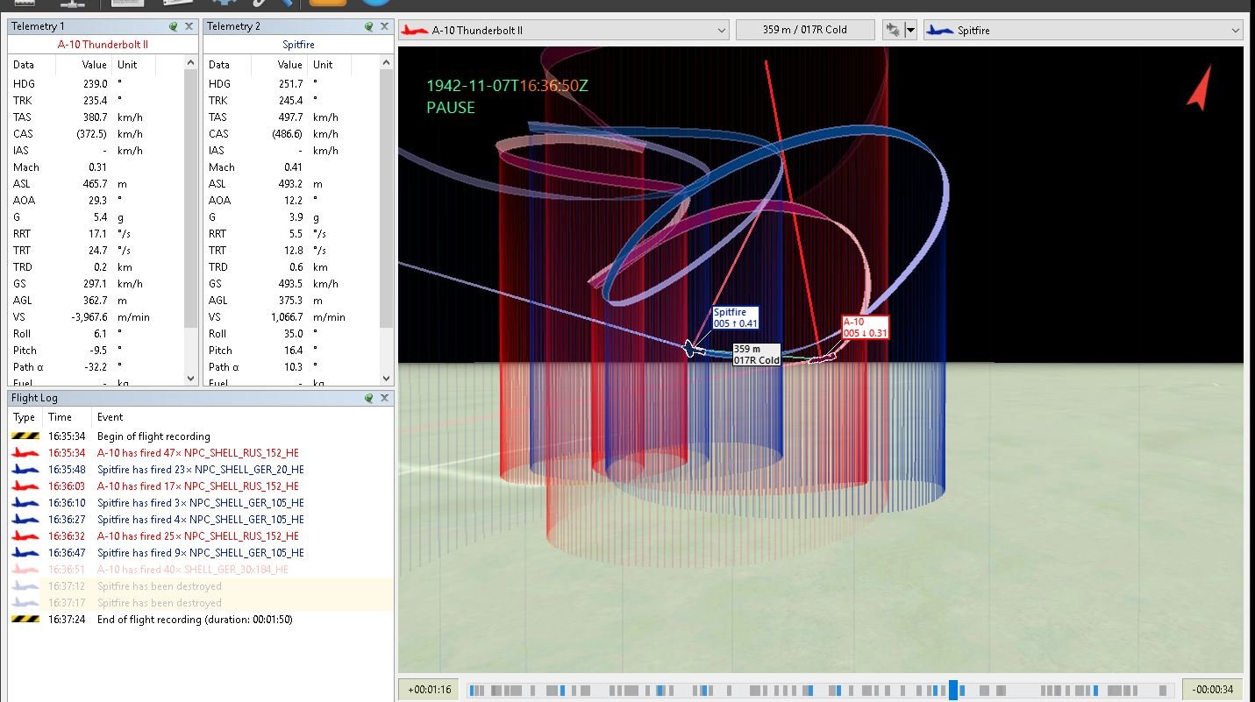Viewport: 1255px width, 702px height.
Task: Click the +00:01:16 elapsed time indicator
Action: (x=429, y=690)
